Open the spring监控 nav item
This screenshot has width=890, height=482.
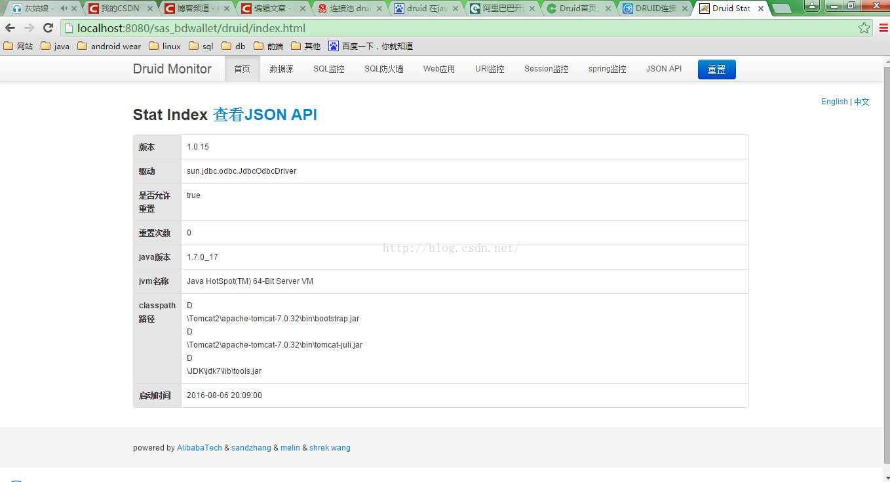(x=608, y=69)
